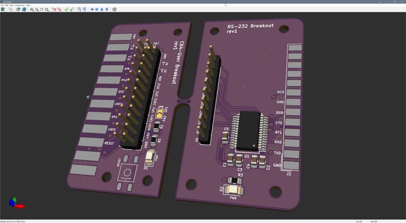Click the D2 PWR LED on the RS-232 board
This screenshot has width=406, height=223.
(x=233, y=190)
